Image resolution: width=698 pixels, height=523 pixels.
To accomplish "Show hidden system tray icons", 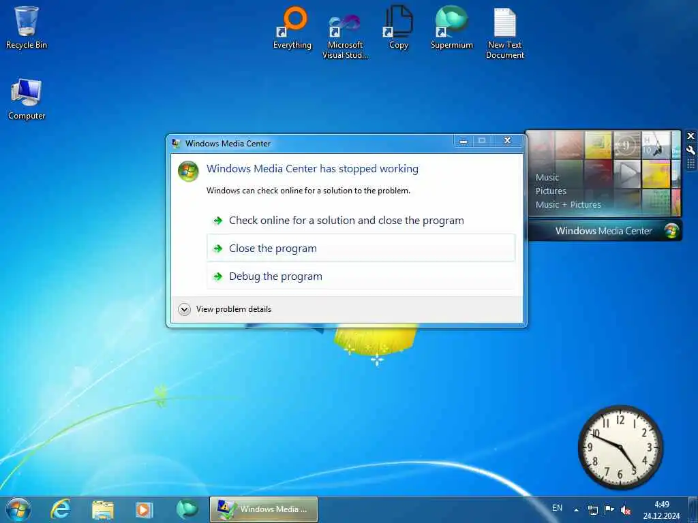I will [x=576, y=510].
